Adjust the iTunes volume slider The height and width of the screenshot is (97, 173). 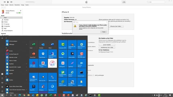30,2
